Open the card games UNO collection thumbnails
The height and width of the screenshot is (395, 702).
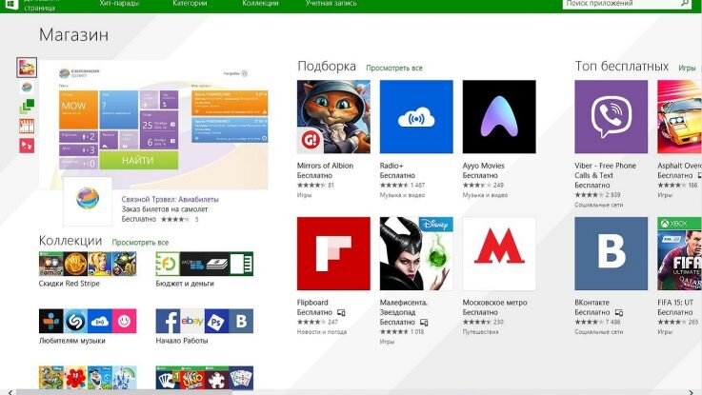[205, 378]
